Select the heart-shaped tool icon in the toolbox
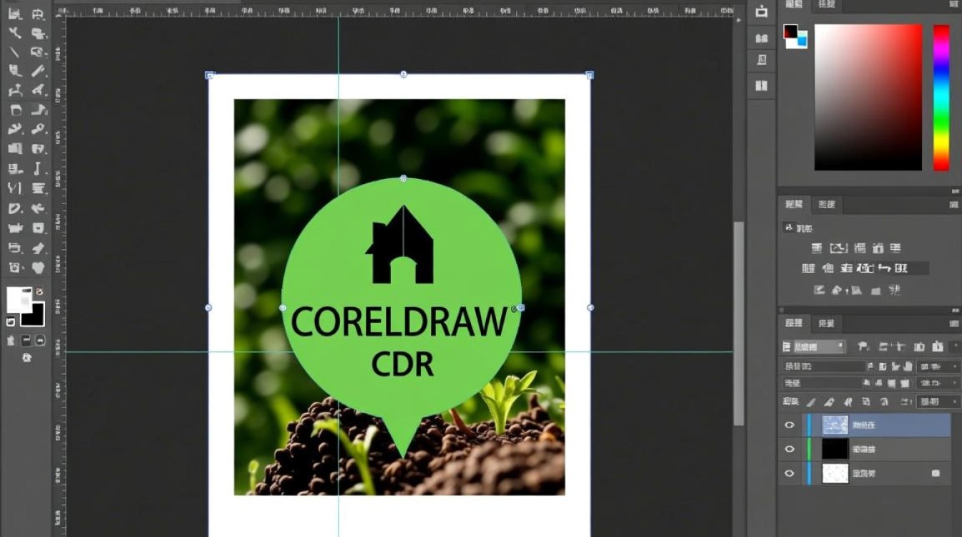 (39, 267)
